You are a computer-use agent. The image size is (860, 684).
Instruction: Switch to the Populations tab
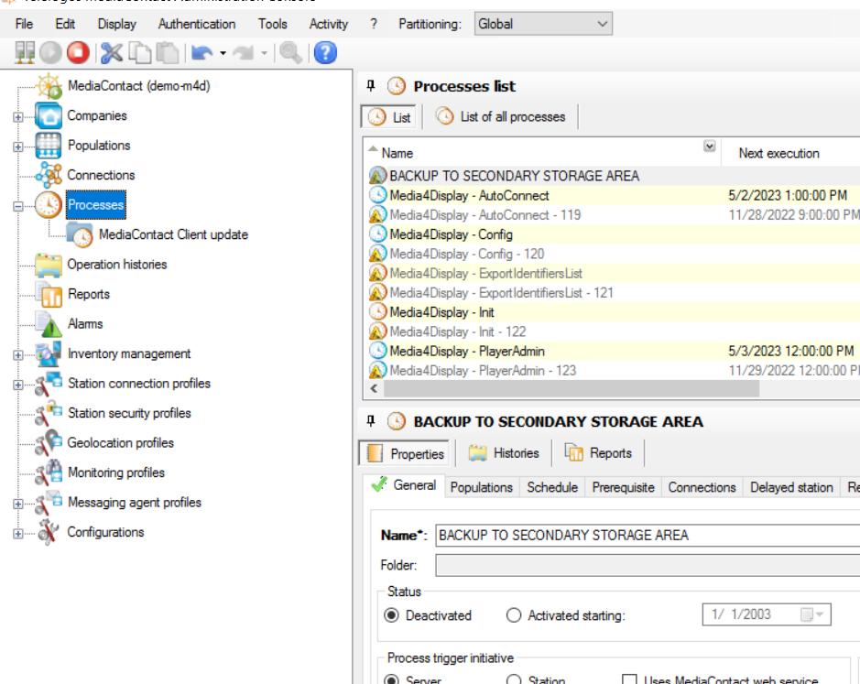pyautogui.click(x=481, y=487)
